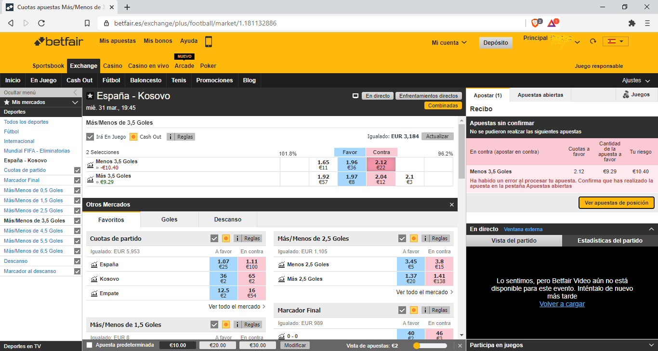Close the Otros Mercados panel
Image resolution: width=658 pixels, height=351 pixels.
(452, 205)
